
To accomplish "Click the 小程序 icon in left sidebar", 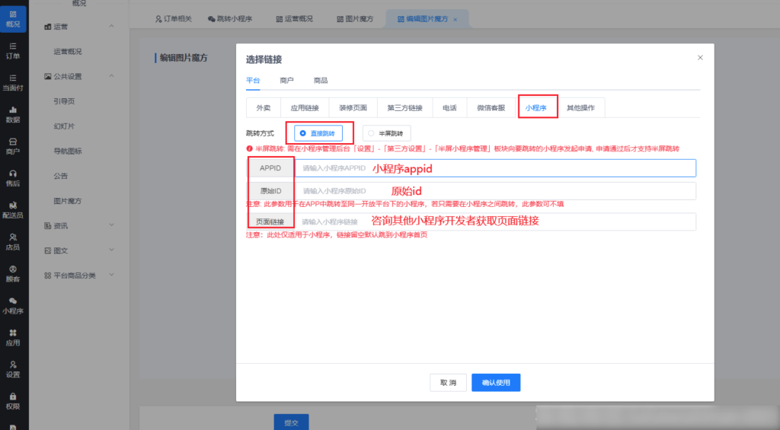I will point(13,305).
